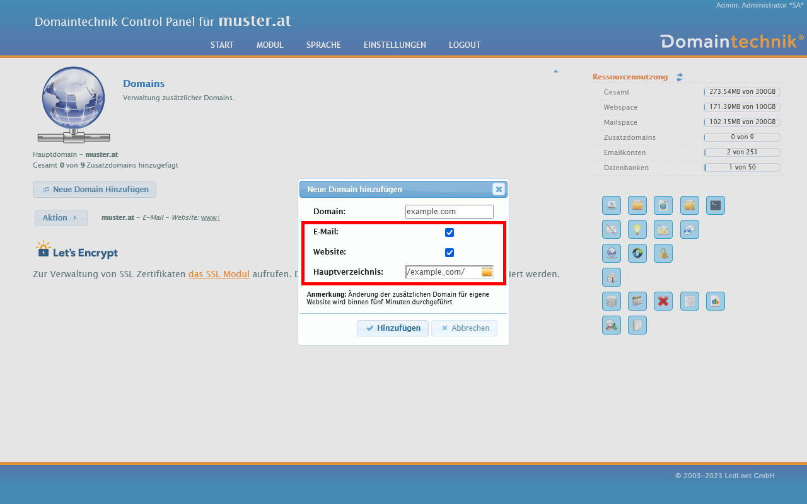Image resolution: width=807 pixels, height=504 pixels.
Task: Open the gold padlock SSL icon
Action: tap(663, 253)
